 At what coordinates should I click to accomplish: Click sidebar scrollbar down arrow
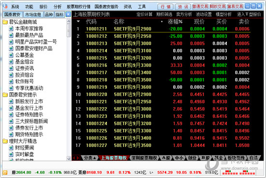[x=69, y=159]
